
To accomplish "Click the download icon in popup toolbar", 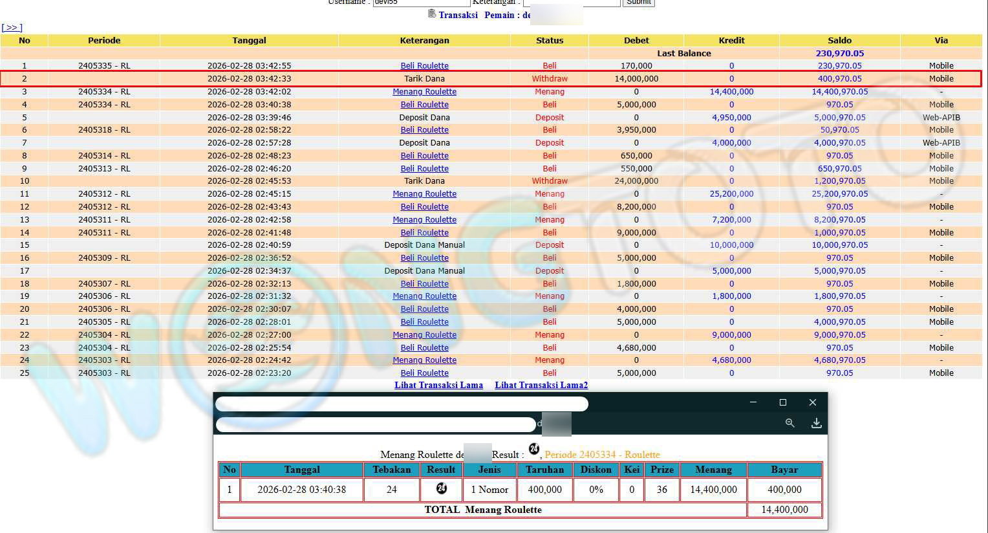I will (817, 422).
